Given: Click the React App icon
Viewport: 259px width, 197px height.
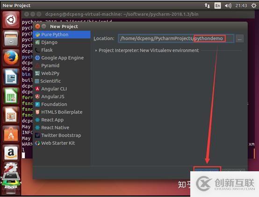Looking at the screenshot, I should coord(37,120).
